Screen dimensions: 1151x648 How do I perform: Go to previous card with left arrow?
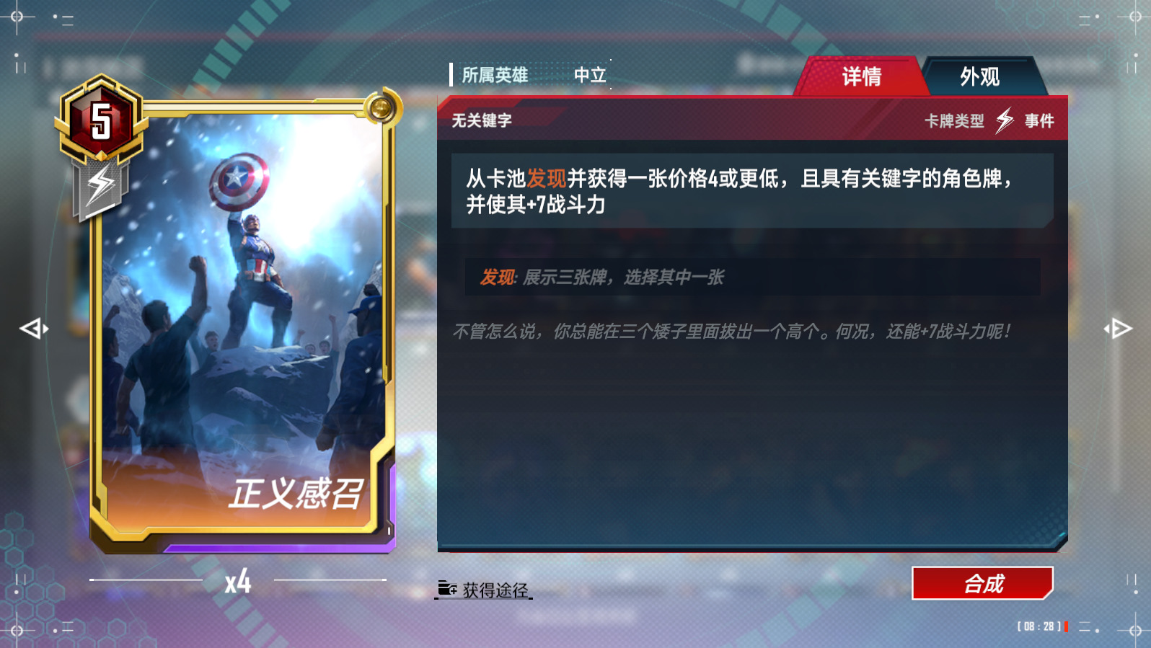[34, 329]
